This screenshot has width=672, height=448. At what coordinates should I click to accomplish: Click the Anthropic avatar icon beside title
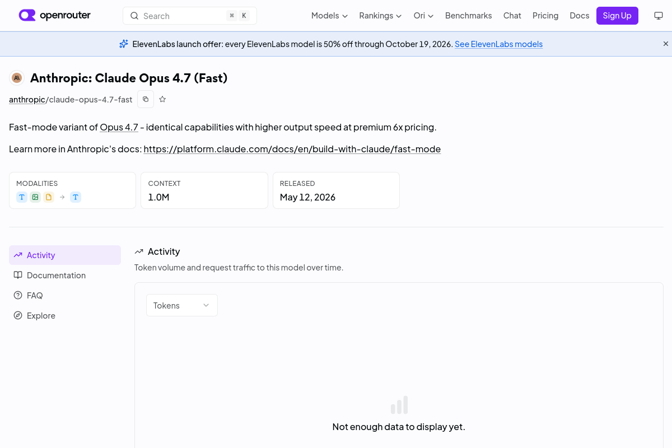[x=17, y=78]
